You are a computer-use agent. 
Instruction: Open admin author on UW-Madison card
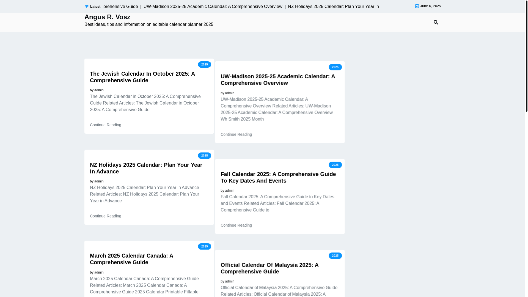[230, 93]
